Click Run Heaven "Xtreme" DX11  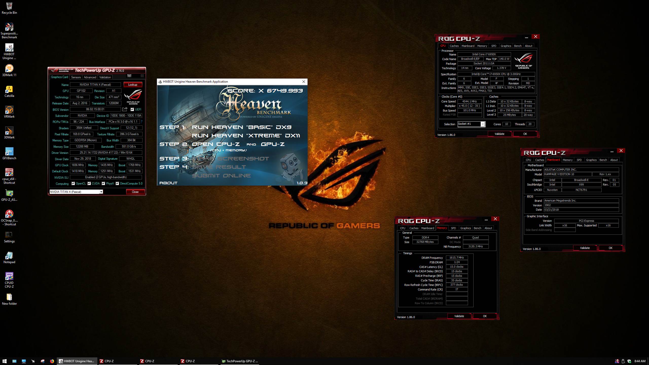pyautogui.click(x=246, y=136)
